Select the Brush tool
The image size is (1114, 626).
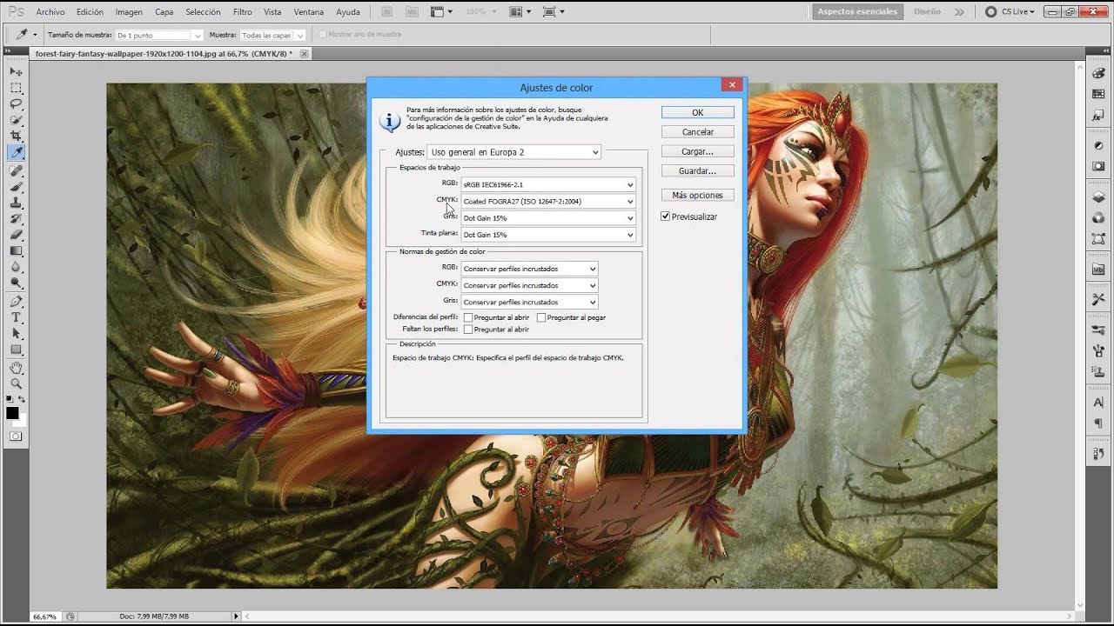[x=16, y=187]
